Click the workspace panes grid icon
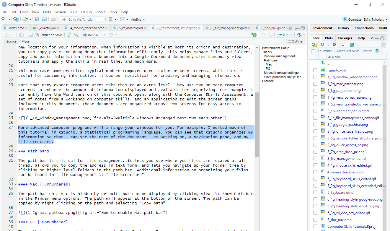The width and height of the screenshot is (390, 231). [123, 19]
